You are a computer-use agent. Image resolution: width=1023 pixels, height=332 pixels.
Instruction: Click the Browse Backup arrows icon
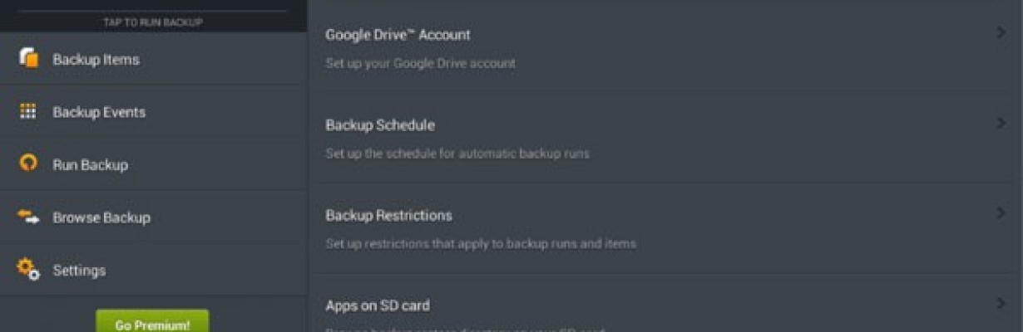click(28, 217)
